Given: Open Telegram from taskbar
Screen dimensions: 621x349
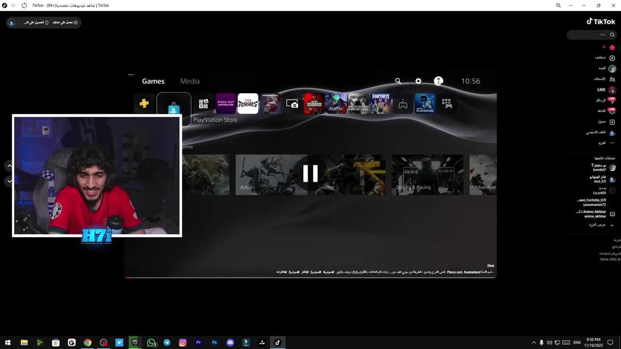Looking at the screenshot, I should [167, 343].
